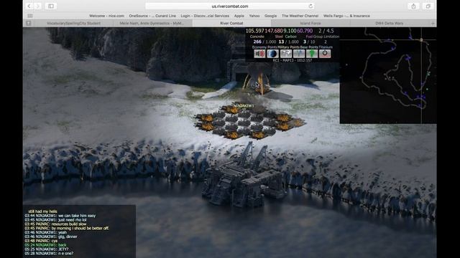Click the green chat line 'back'
Viewport: 460px width, 258px height.
[x=46, y=245]
